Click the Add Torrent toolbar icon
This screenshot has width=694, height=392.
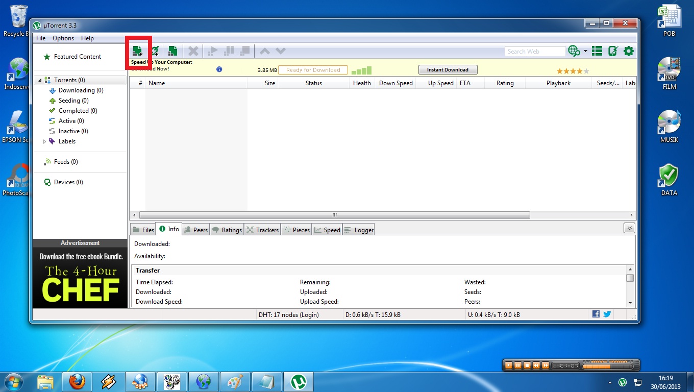(x=137, y=51)
